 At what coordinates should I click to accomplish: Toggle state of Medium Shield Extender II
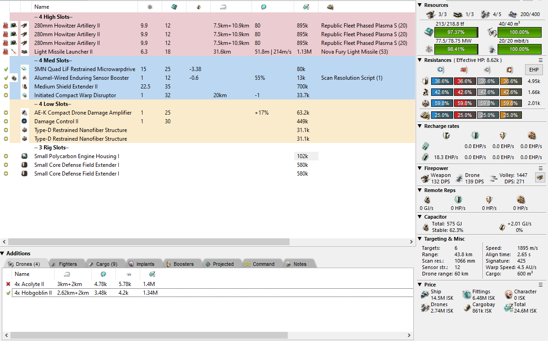coord(5,87)
